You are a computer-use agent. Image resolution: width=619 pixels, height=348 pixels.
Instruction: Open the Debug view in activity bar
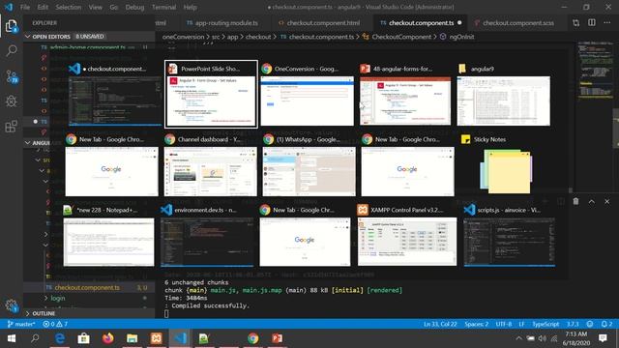(11, 101)
